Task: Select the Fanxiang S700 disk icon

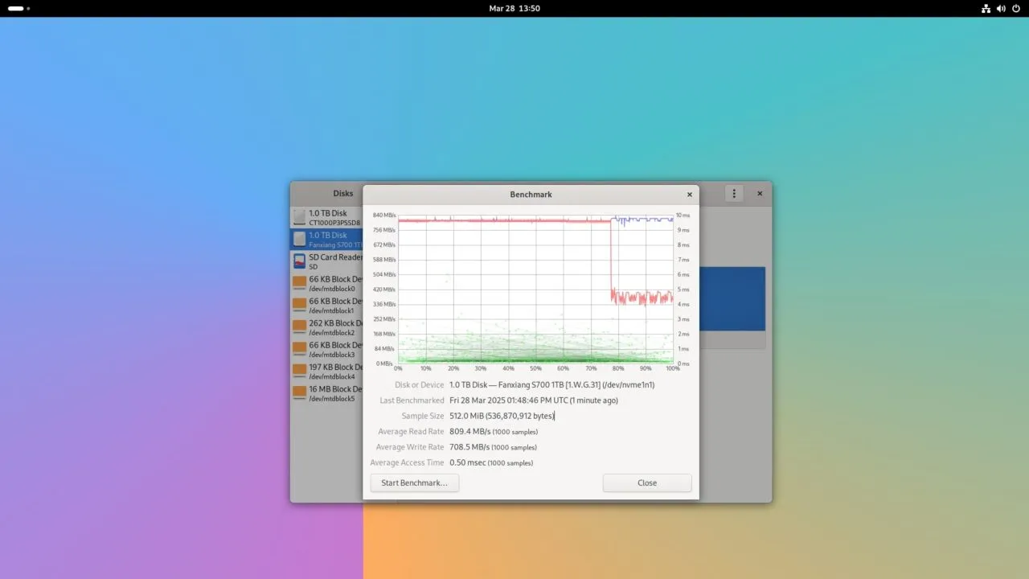Action: tap(299, 239)
